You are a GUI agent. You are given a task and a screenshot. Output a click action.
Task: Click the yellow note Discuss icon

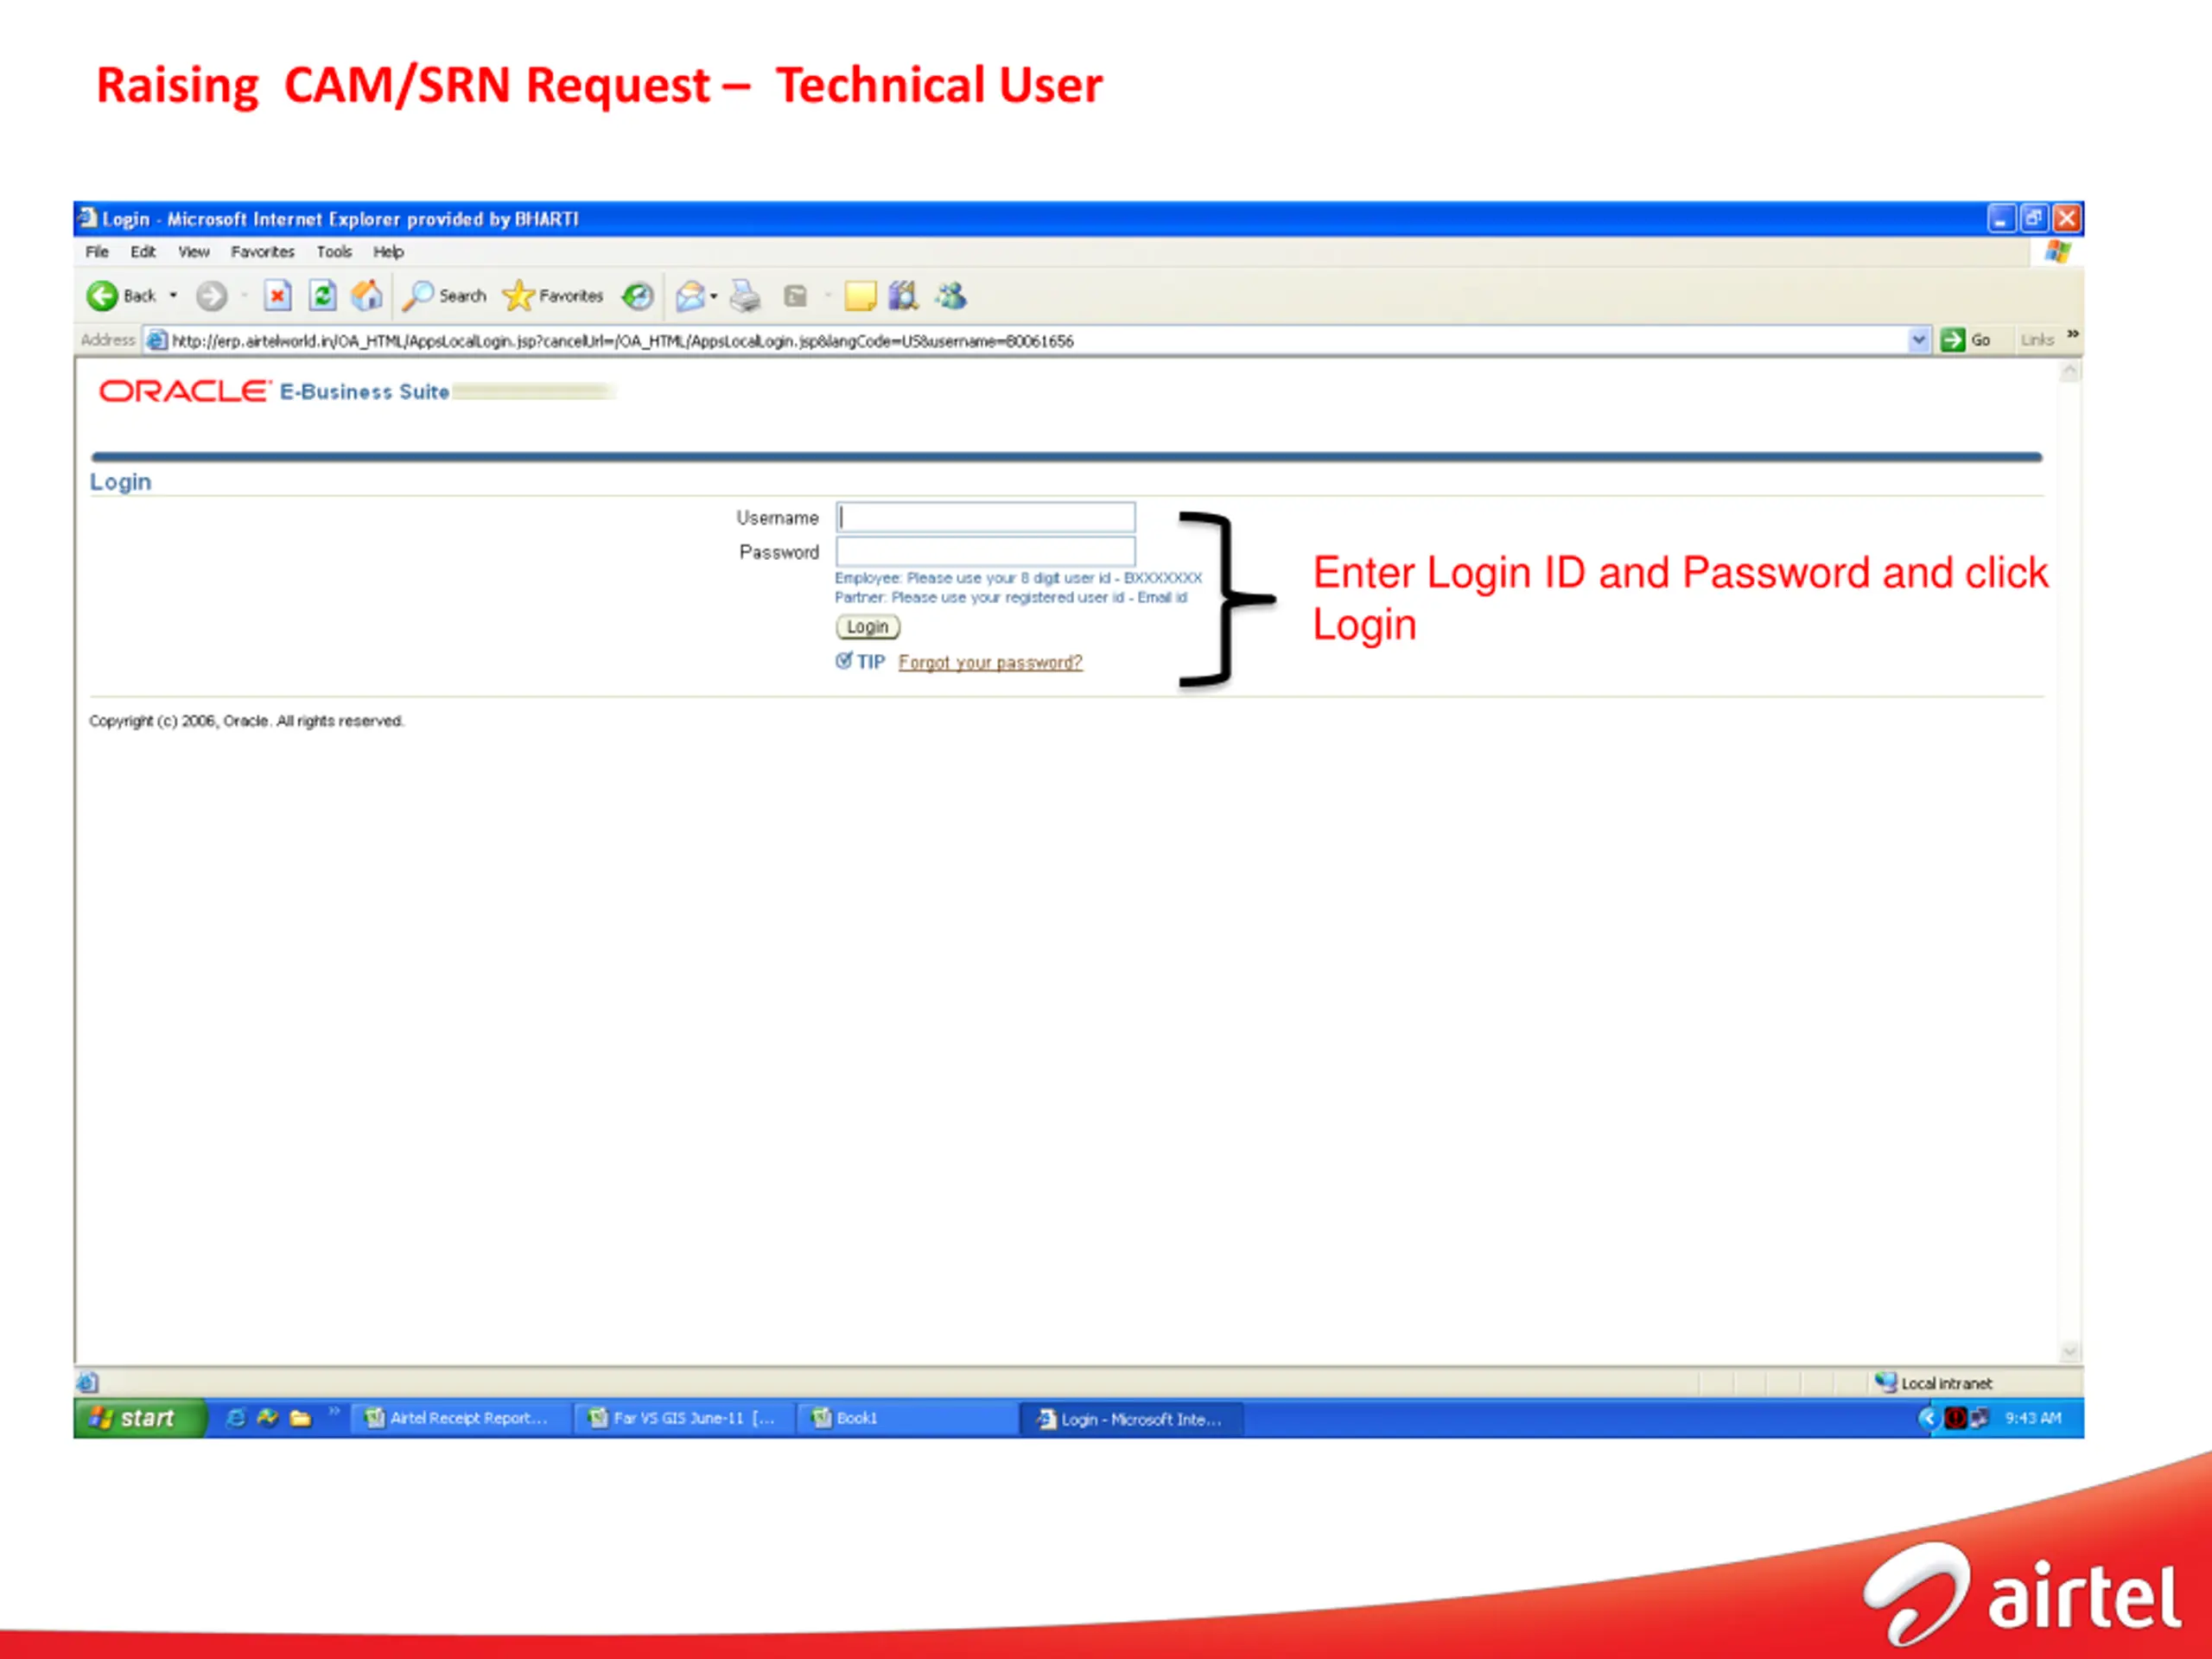[860, 295]
